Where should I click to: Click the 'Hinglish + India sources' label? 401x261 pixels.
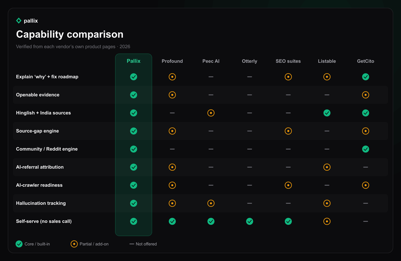tap(43, 113)
